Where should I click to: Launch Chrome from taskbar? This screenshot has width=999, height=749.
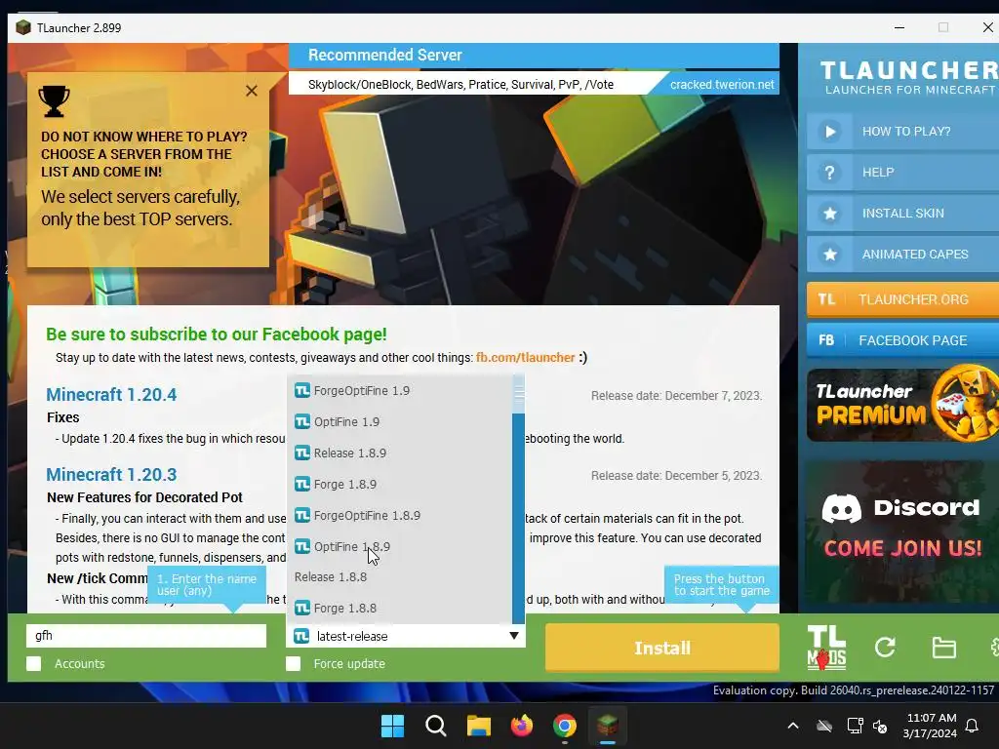pos(565,726)
